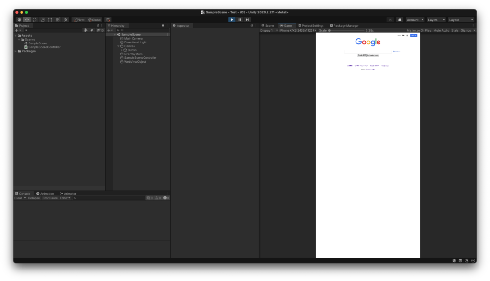Expand the Button object in Hierarchy
Screen dimensions: 490x281
122,50
